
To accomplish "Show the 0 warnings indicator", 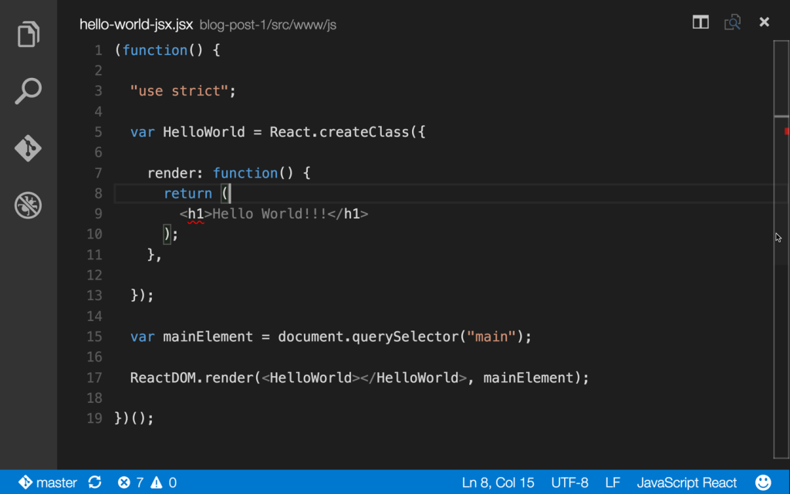I will pos(164,482).
